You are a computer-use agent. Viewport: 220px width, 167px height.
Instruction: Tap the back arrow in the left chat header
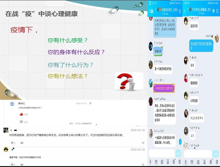click(150, 11)
